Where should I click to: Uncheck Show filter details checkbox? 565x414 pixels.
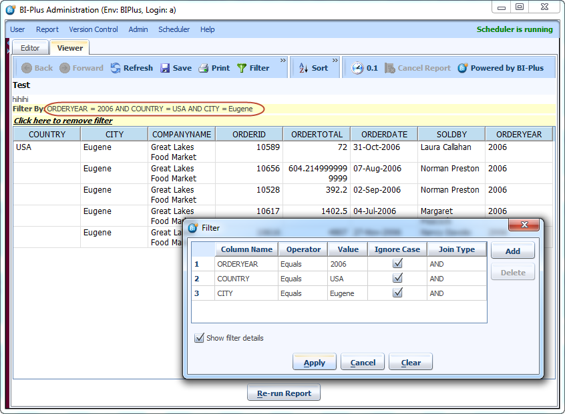[199, 338]
